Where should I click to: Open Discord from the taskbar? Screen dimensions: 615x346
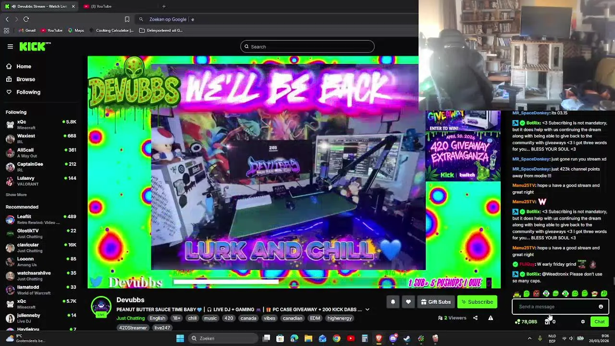[393, 338]
